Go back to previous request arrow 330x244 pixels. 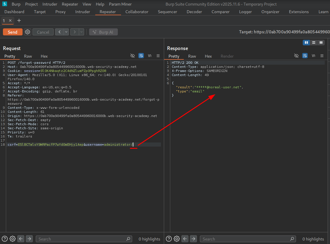(59, 32)
